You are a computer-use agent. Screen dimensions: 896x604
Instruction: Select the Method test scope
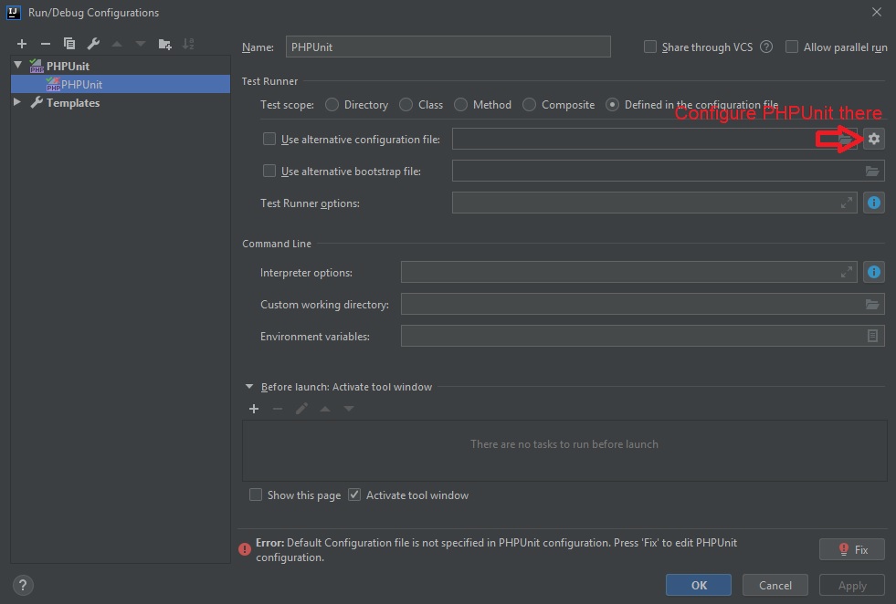460,105
